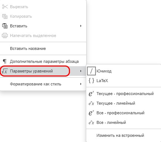The width and height of the screenshot is (161, 142).
Task: Select Изменить на встроенный
Action: click(124, 135)
